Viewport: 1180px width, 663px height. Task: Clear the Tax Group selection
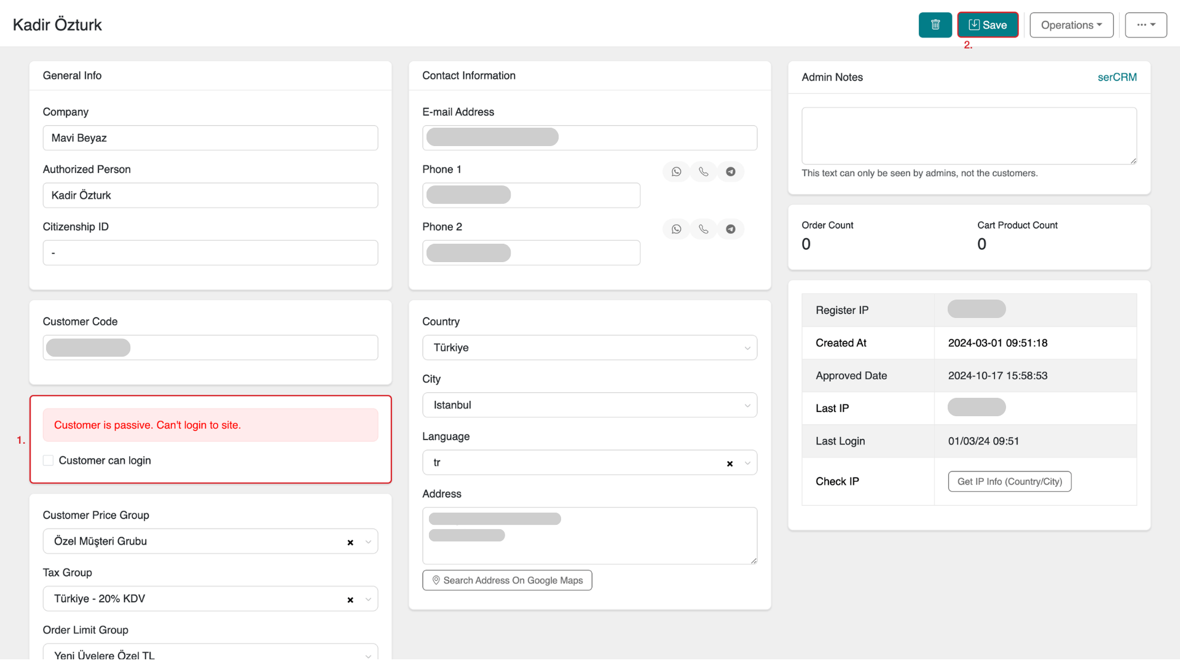pos(350,600)
